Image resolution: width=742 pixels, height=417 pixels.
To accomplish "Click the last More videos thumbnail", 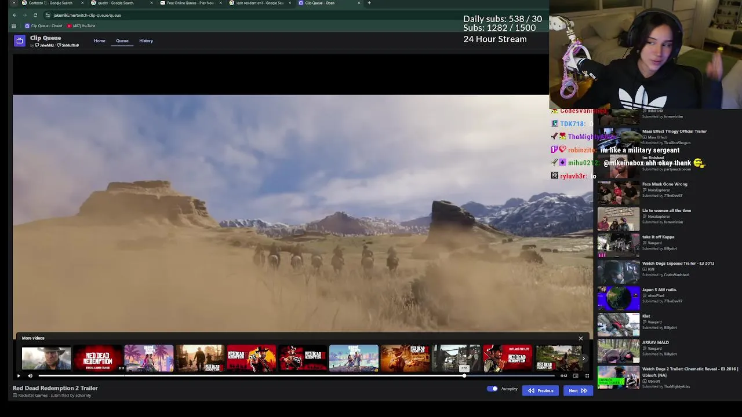I will (x=558, y=358).
